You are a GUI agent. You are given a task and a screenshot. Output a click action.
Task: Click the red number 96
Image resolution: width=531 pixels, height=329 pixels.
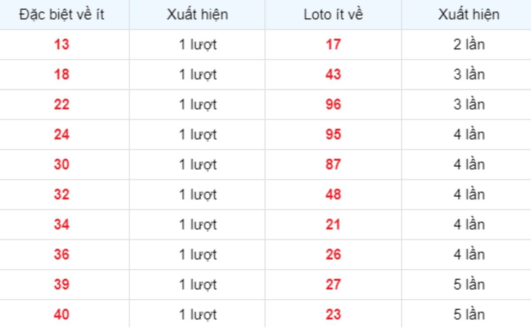(333, 105)
